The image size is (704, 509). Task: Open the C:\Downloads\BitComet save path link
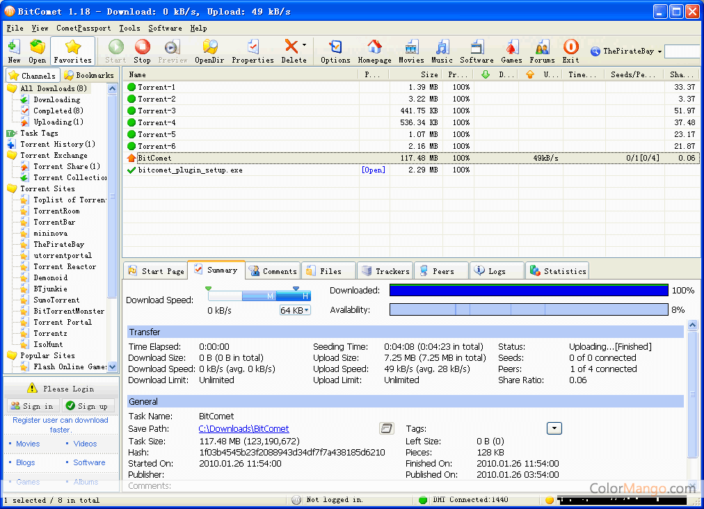coord(243,429)
